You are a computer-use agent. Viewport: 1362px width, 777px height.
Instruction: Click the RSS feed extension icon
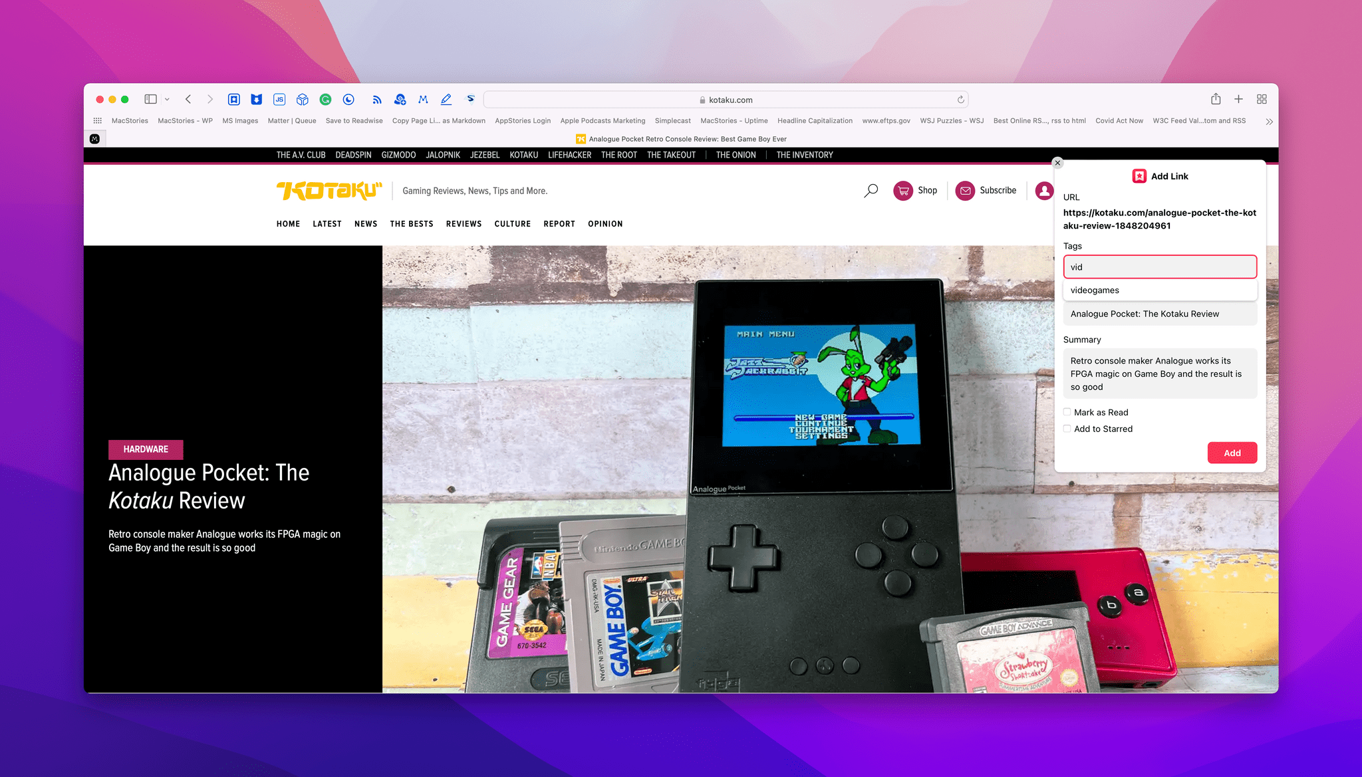377,99
